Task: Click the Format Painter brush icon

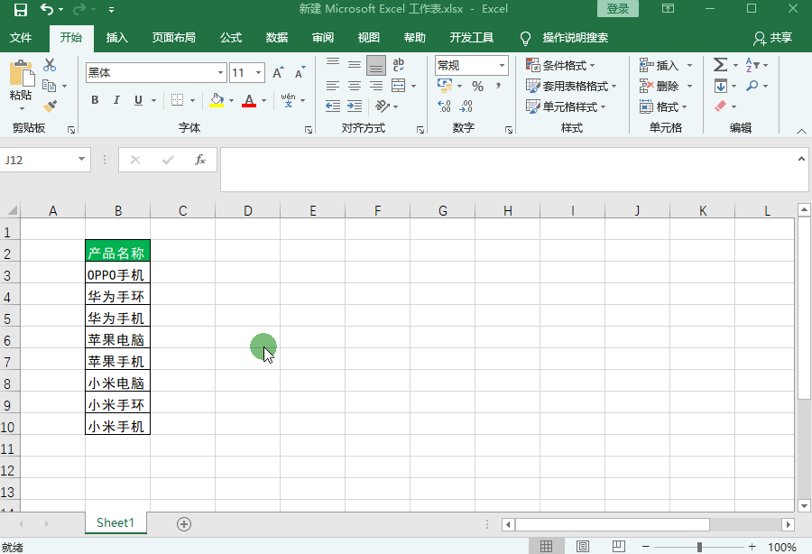Action: pyautogui.click(x=50, y=106)
